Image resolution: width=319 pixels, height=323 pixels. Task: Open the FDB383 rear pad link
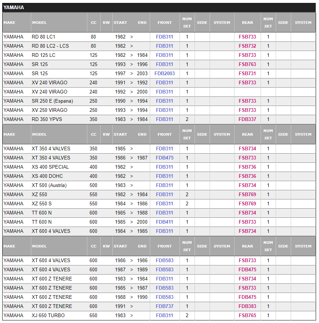(247, 306)
